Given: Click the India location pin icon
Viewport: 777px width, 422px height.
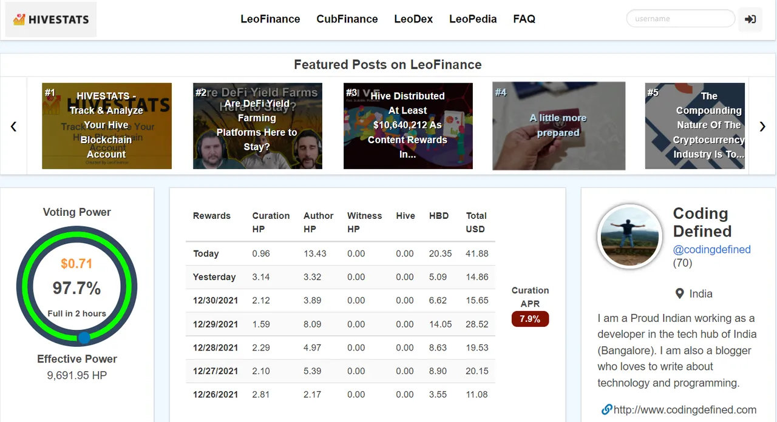Looking at the screenshot, I should point(680,293).
